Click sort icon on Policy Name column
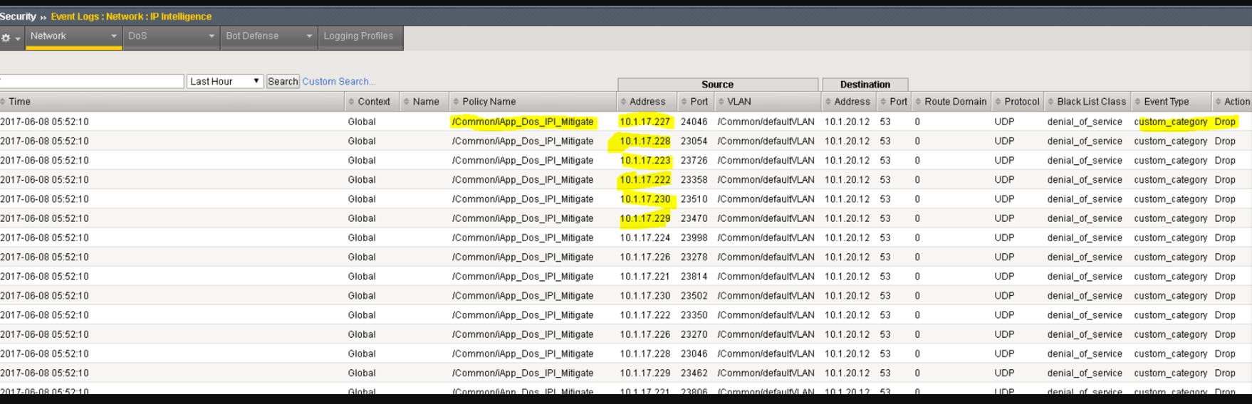Viewport: 1252px width, 404px height. click(457, 102)
